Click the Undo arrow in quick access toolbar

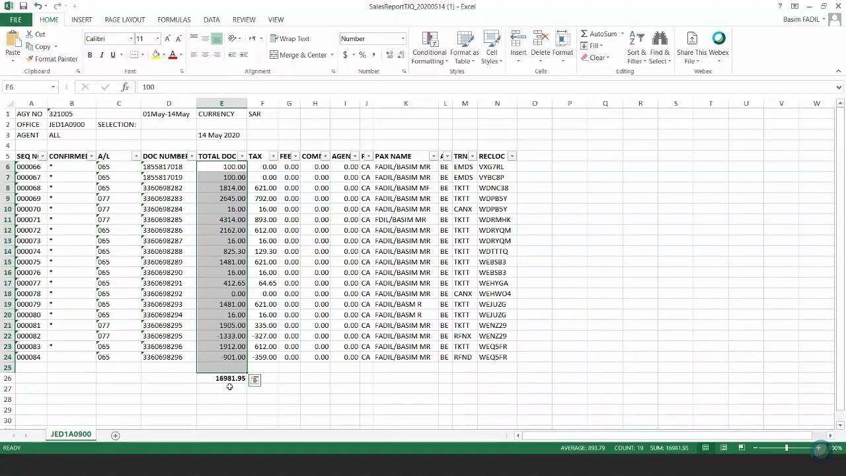tap(38, 6)
